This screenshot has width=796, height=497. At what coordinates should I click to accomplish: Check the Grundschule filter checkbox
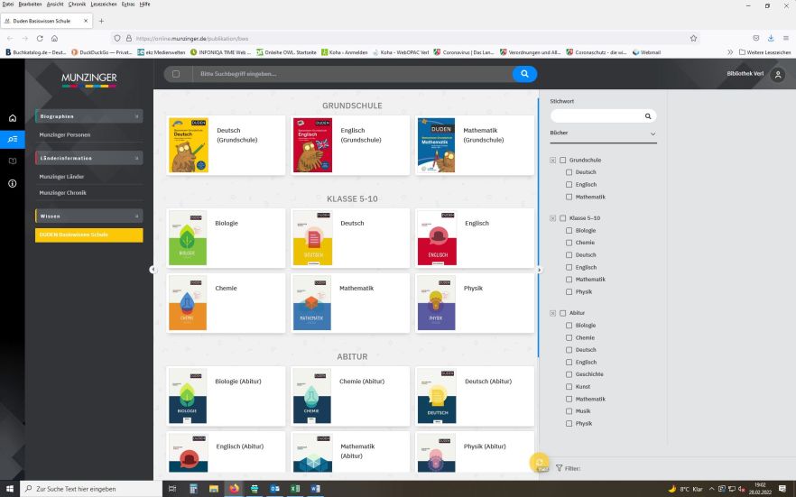(562, 160)
